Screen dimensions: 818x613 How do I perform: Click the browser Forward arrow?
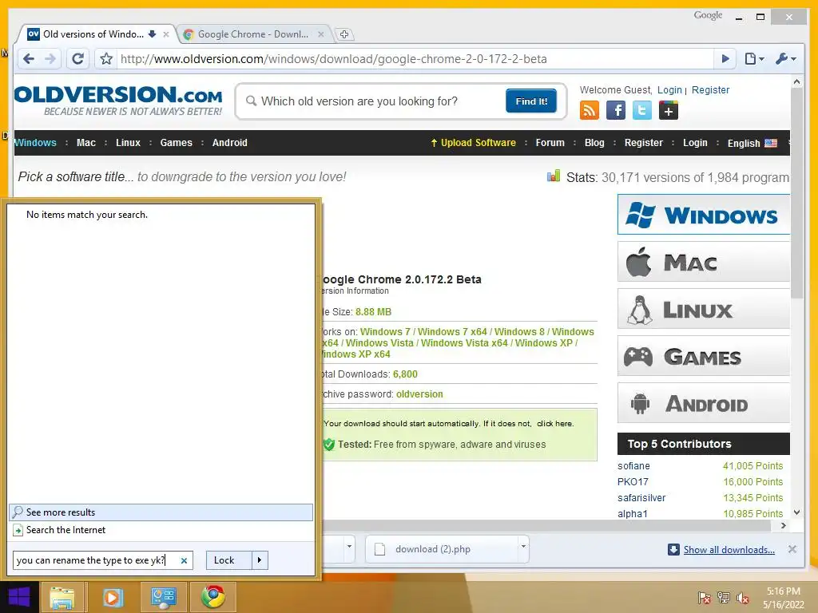(x=50, y=59)
